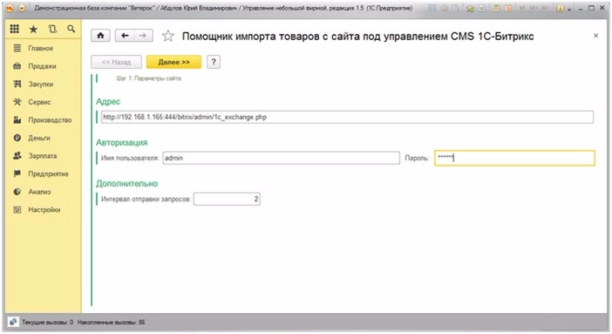Click the Авторизация section heading
Image resolution: width=612 pixels, height=334 pixels.
pos(122,143)
